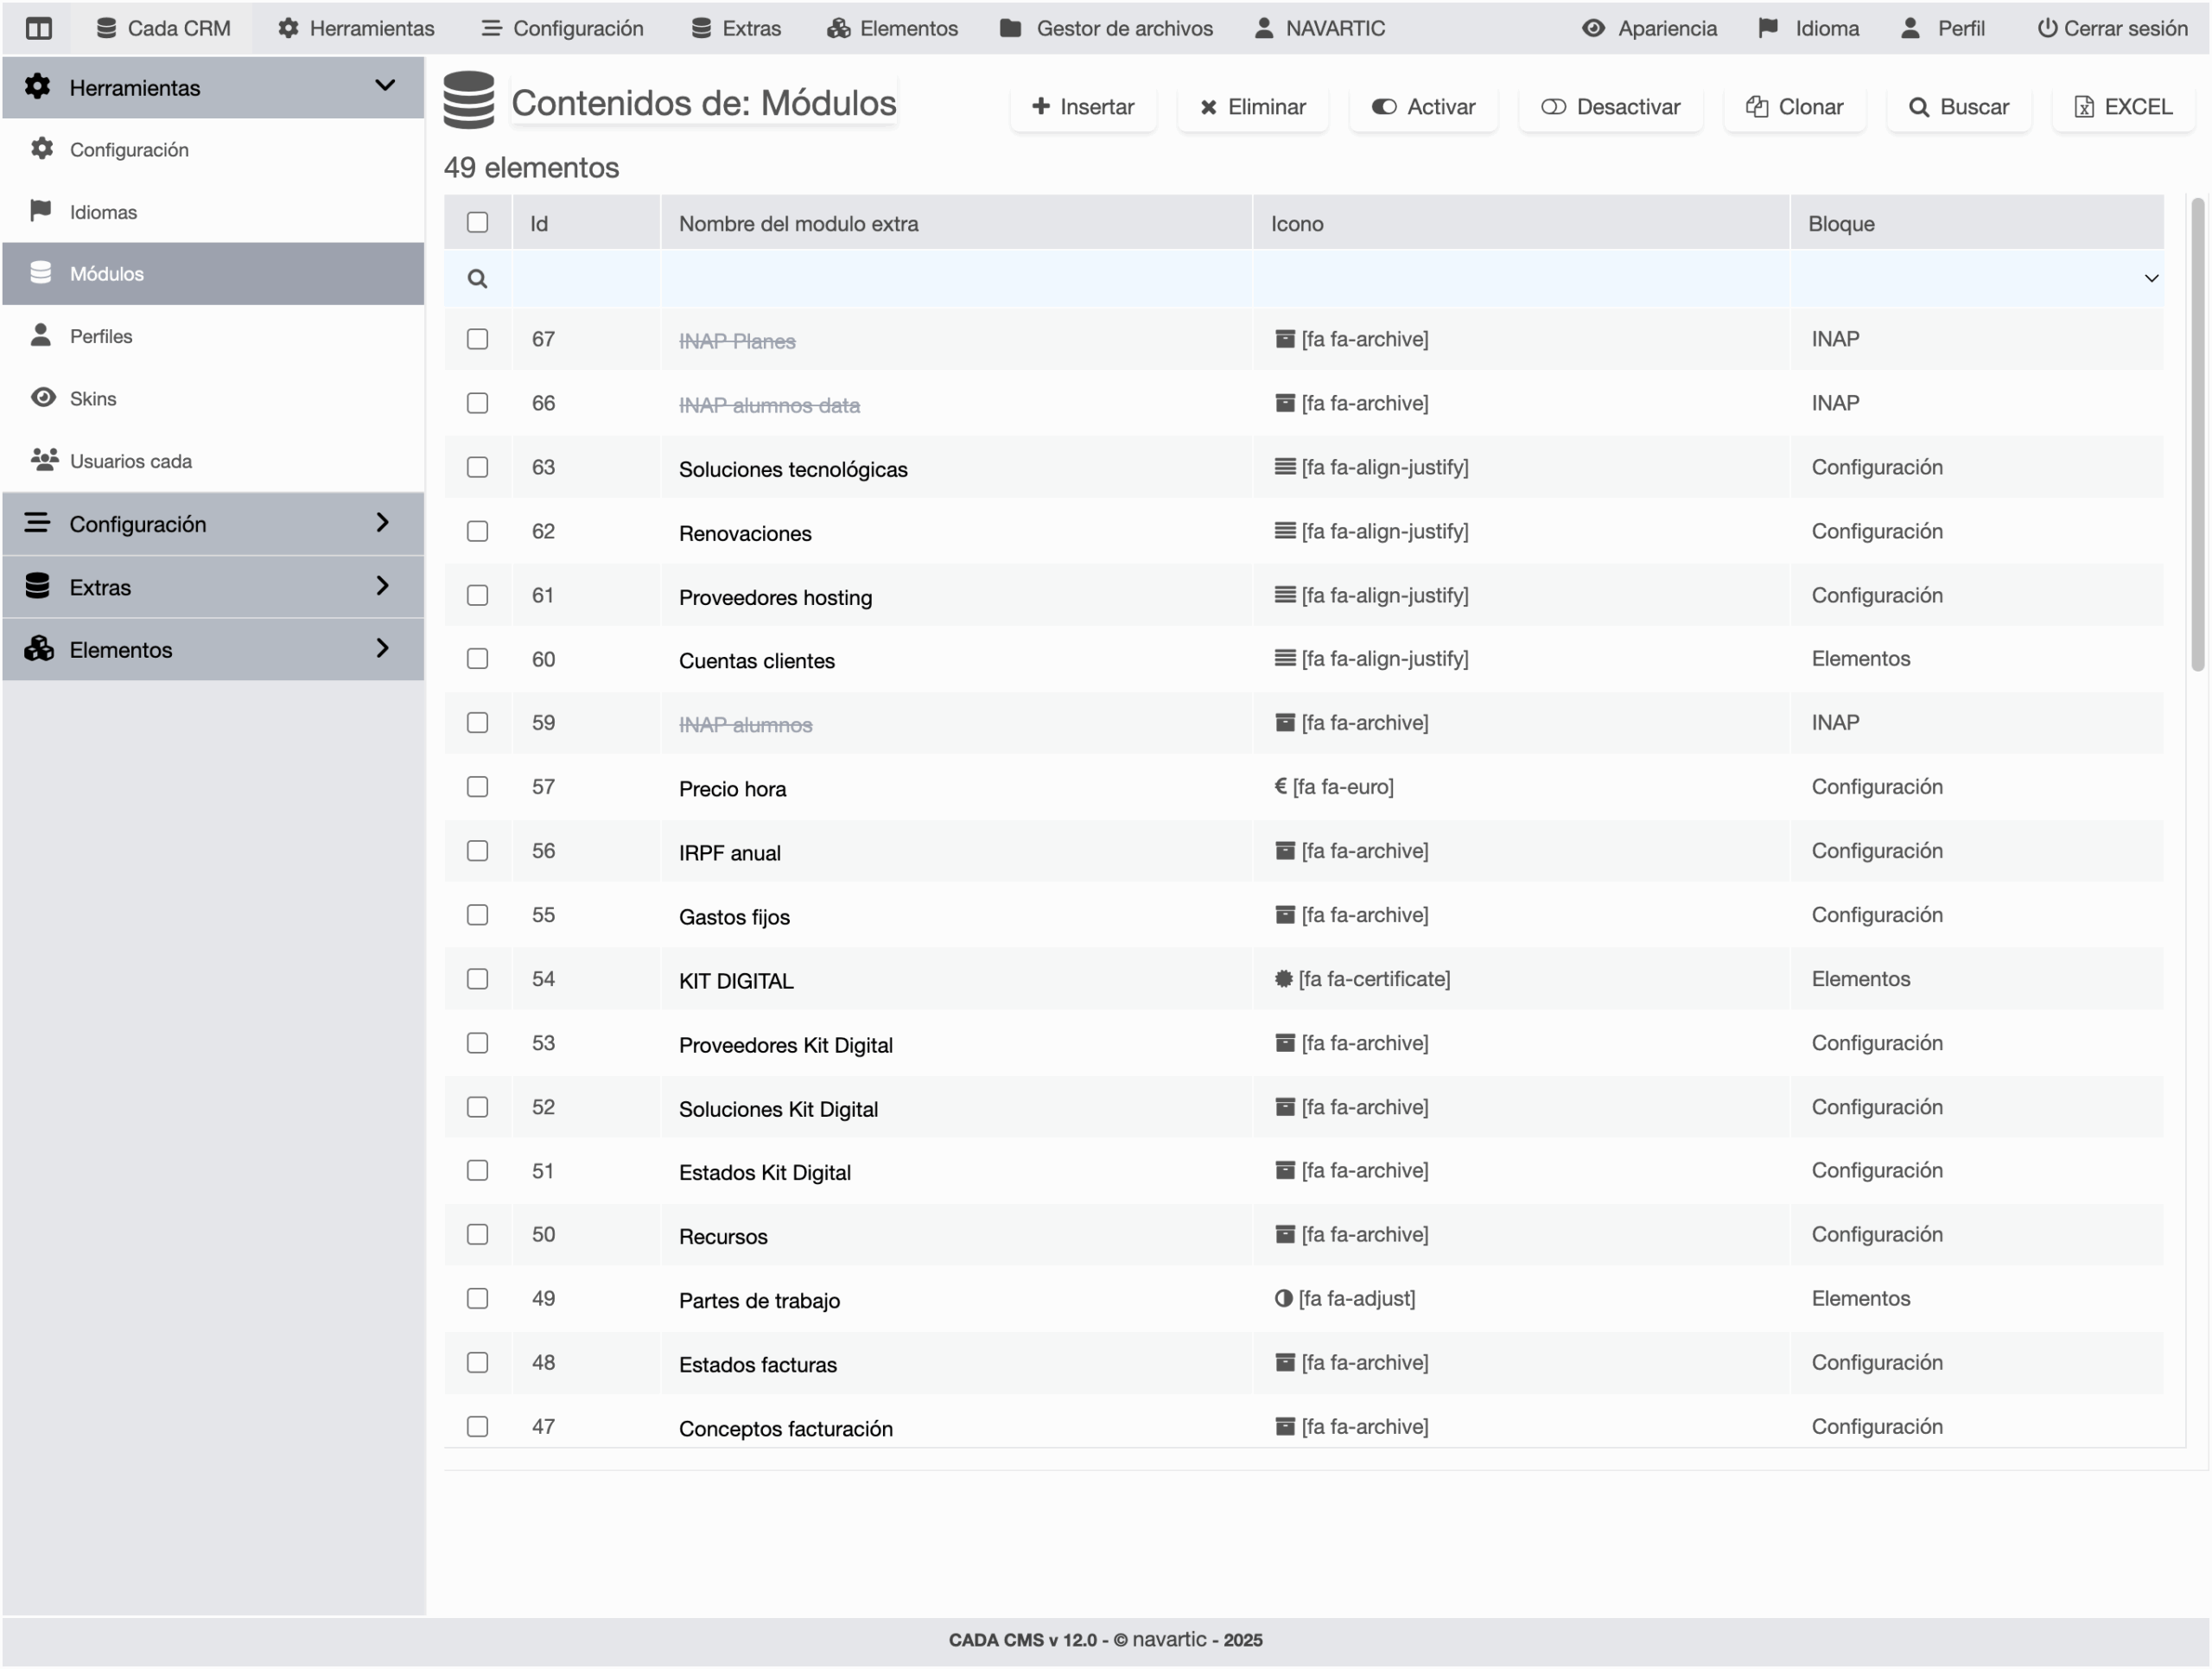The height and width of the screenshot is (1669, 2212).
Task: Click the Usuarios cada group icon
Action: pyautogui.click(x=44, y=460)
